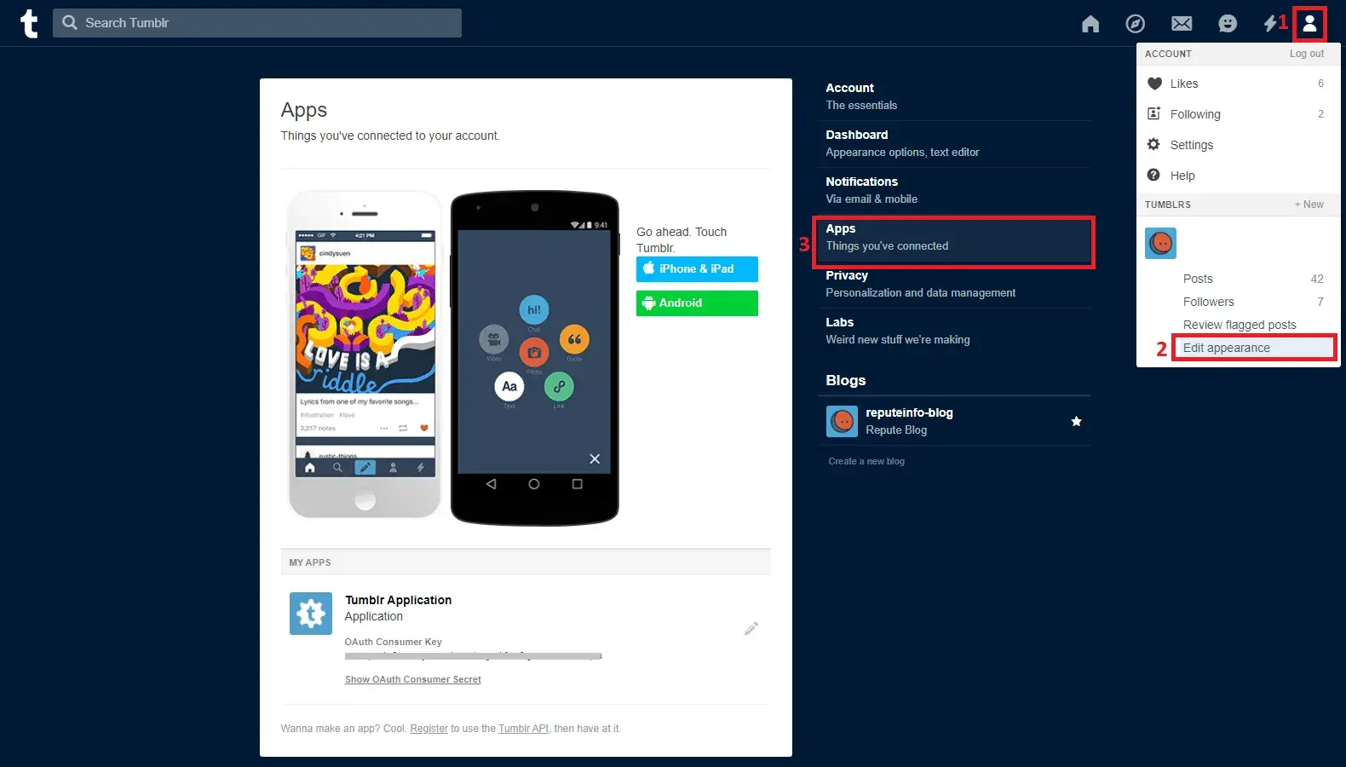Open the Home dashboard icon
The height and width of the screenshot is (767, 1346).
1090,24
